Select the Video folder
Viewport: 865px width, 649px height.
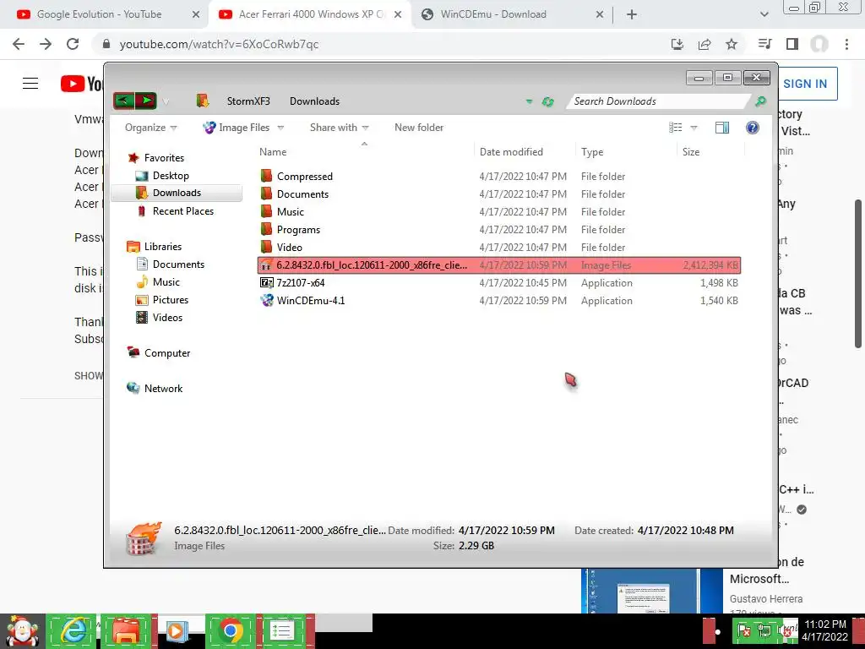(289, 248)
